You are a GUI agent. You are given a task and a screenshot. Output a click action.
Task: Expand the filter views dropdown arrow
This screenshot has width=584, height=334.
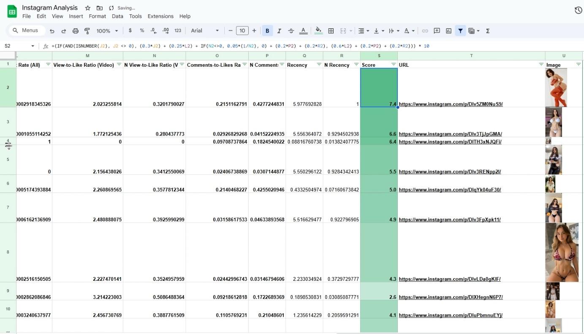tap(478, 30)
